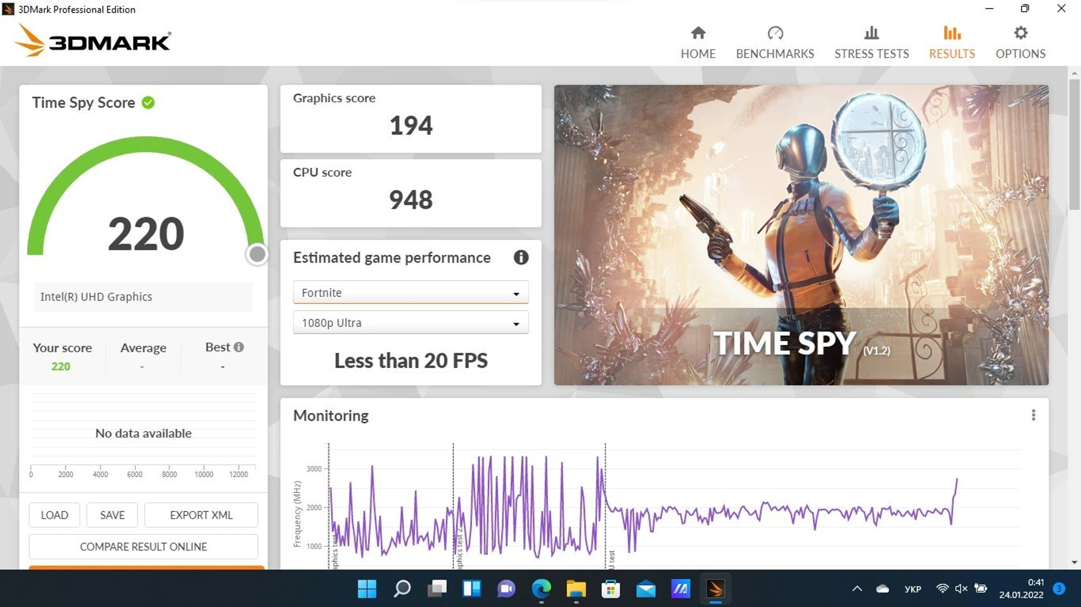Click the CPU score value 948

coord(410,200)
